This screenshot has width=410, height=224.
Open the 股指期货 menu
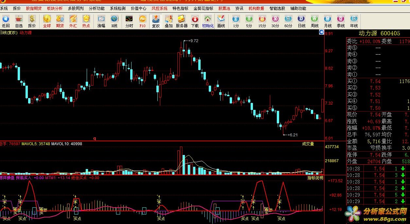tap(34, 9)
